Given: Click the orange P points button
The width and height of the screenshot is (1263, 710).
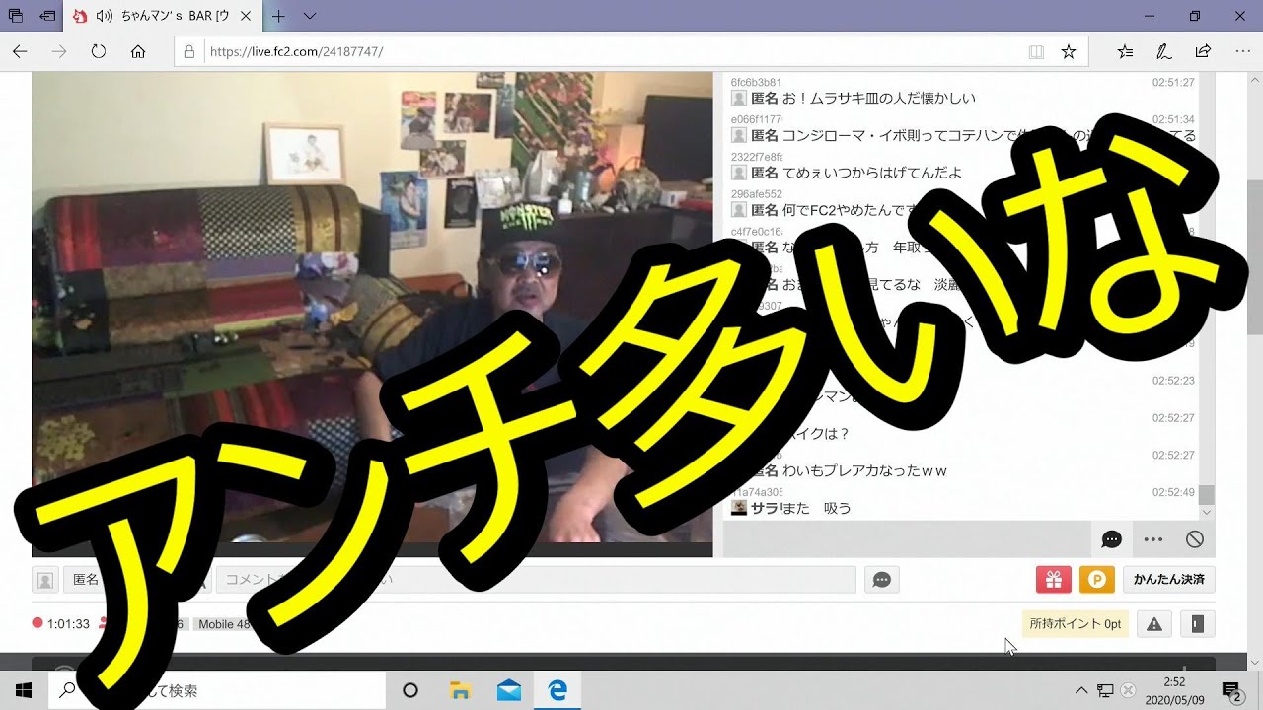Looking at the screenshot, I should point(1096,580).
